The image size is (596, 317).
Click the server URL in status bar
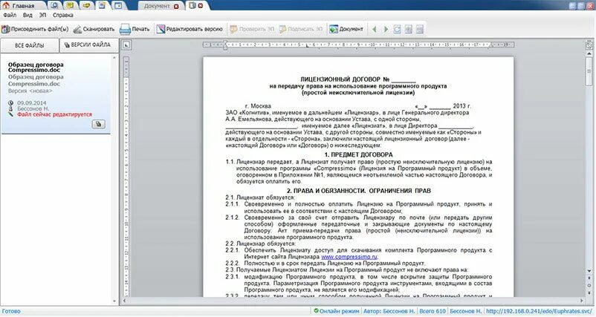(539, 311)
